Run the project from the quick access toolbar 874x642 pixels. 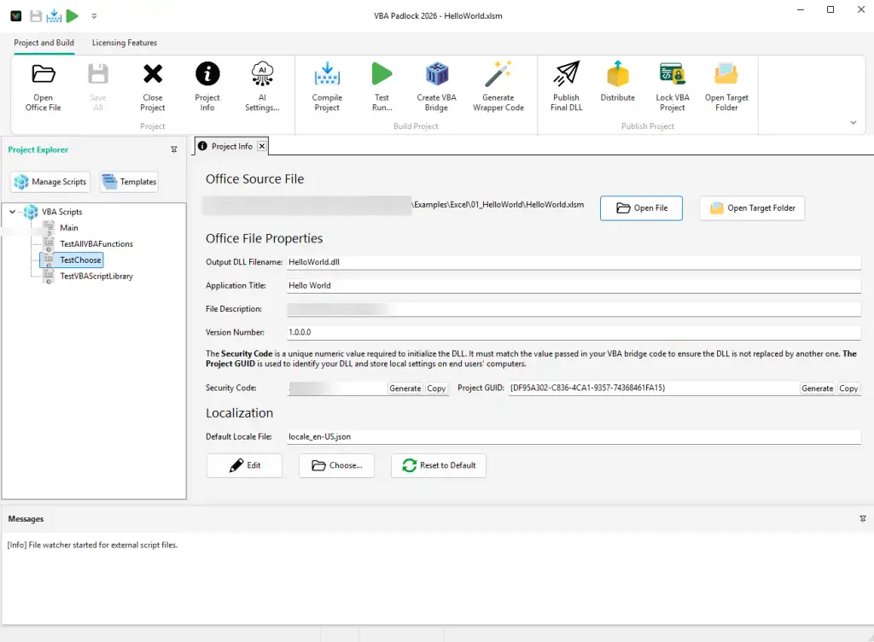pos(73,15)
